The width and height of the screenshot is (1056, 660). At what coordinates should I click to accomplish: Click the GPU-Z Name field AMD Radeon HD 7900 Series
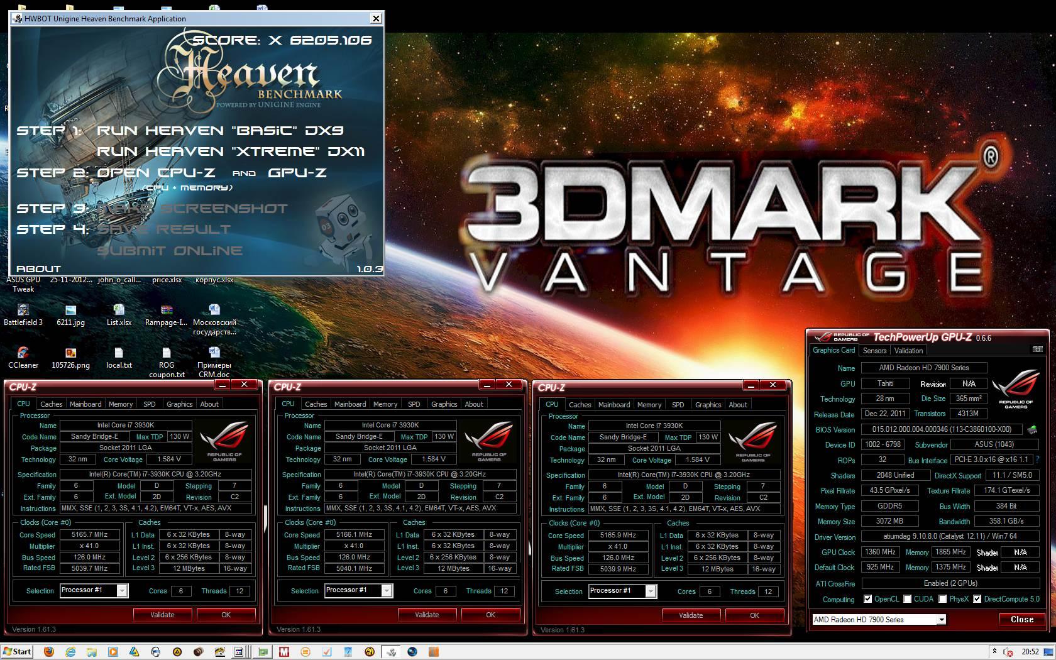[x=924, y=368]
